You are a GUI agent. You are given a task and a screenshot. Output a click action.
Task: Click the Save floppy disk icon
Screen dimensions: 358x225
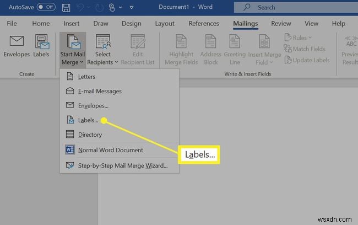[x=66, y=8]
